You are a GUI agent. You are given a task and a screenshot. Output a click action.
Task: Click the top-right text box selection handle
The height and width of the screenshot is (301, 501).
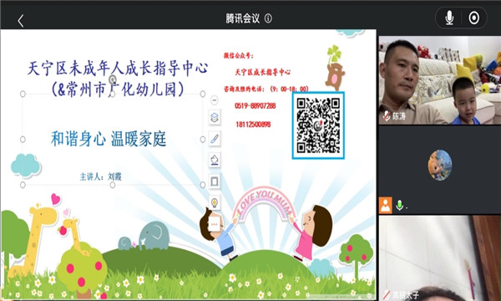[x=203, y=94]
